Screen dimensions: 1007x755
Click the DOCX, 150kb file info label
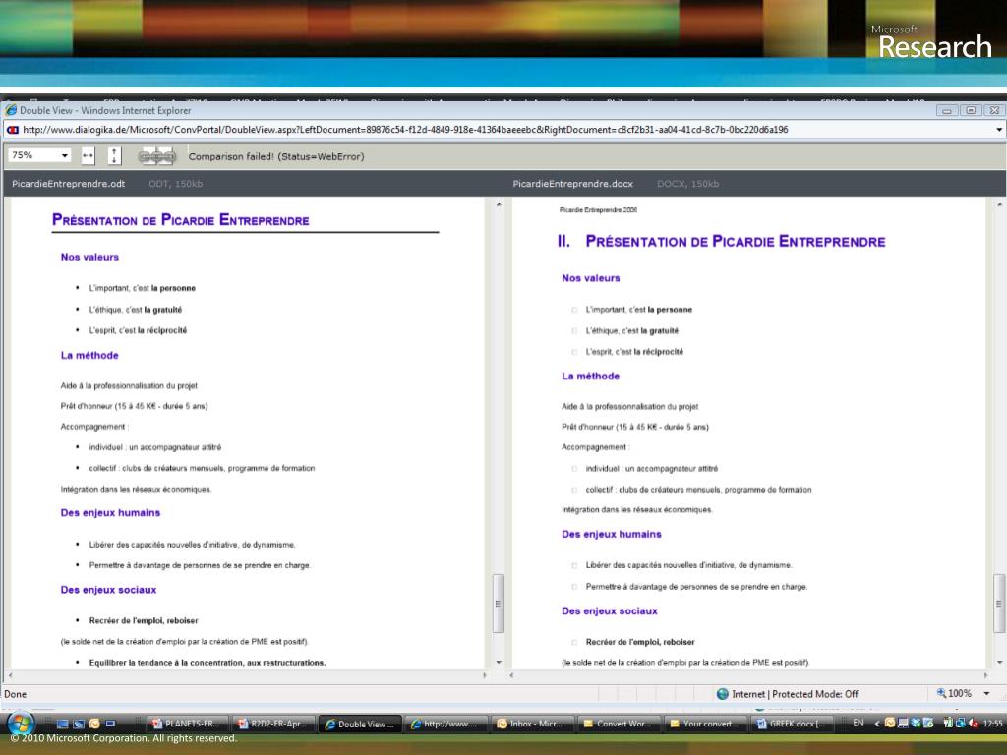(687, 184)
